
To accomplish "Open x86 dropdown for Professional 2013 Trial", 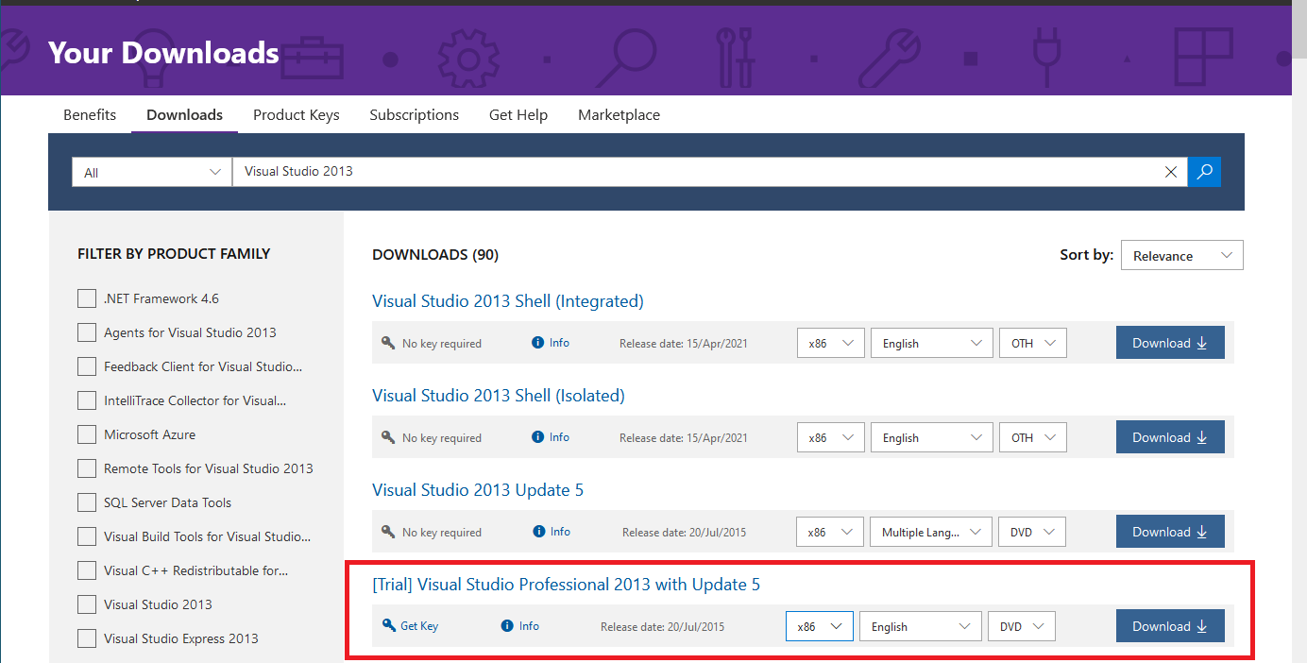I will [x=819, y=626].
